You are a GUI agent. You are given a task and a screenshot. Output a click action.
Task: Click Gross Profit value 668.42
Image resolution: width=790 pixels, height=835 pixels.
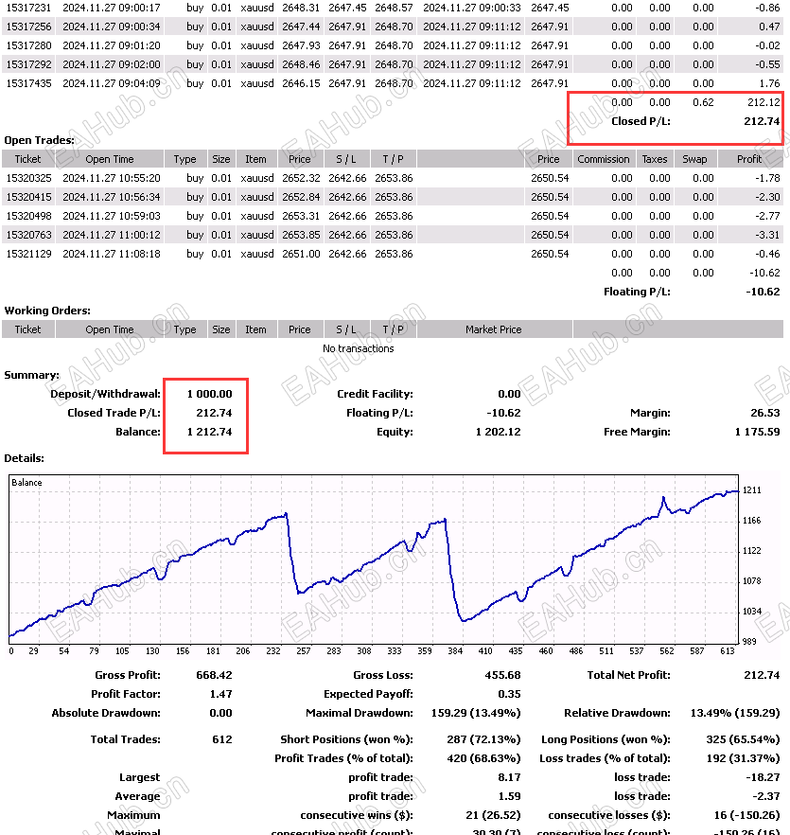214,675
